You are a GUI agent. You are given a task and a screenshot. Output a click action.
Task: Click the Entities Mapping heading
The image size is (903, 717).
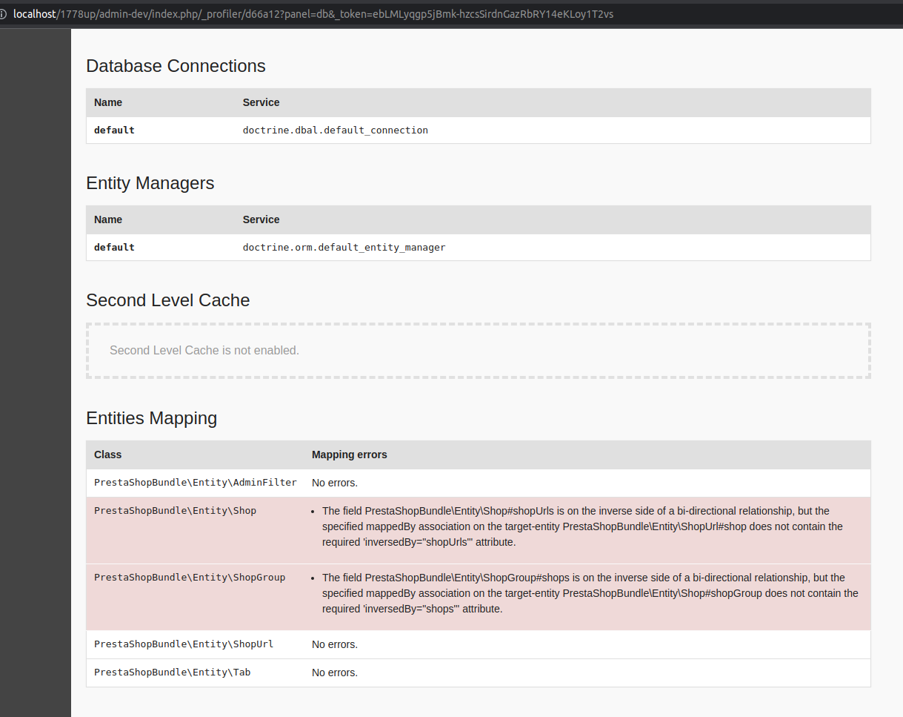pos(151,418)
